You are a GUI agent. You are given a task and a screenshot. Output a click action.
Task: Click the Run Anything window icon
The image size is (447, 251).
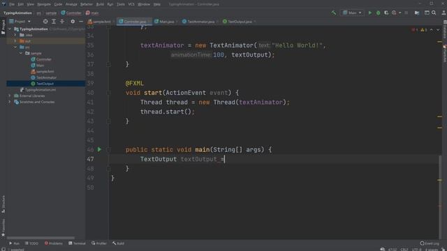tap(427, 13)
